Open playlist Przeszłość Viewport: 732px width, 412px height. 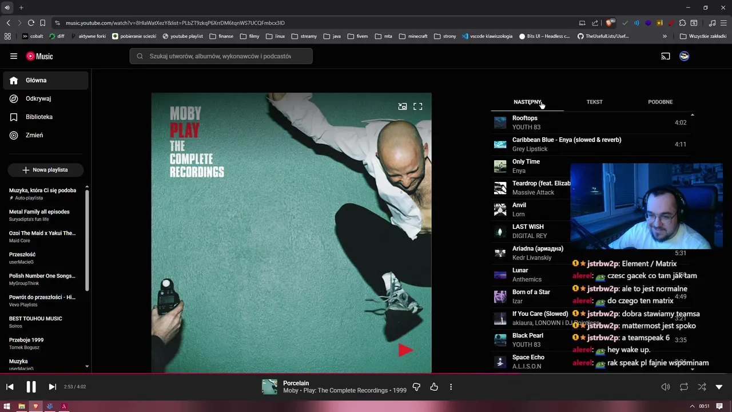(x=43, y=258)
